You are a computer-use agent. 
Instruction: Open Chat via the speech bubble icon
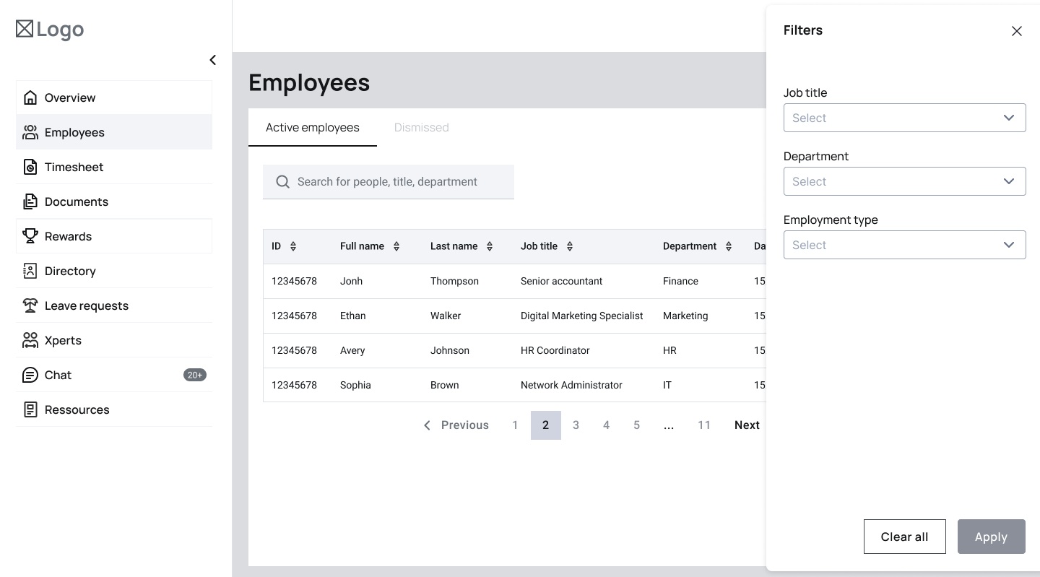coord(30,375)
